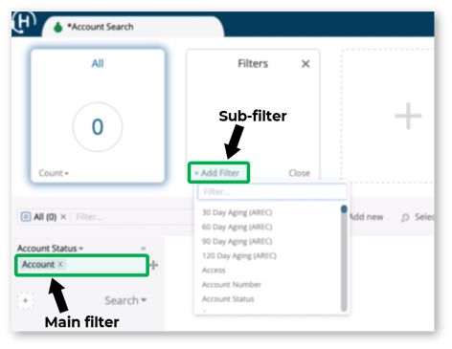The width and height of the screenshot is (452, 349).
Task: Choose Account Number from the filter list
Action: (x=232, y=284)
